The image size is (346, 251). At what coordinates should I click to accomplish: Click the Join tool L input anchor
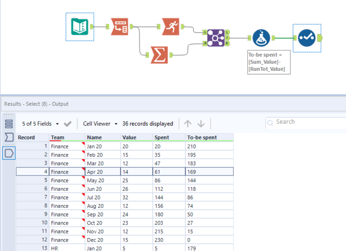[x=205, y=33]
